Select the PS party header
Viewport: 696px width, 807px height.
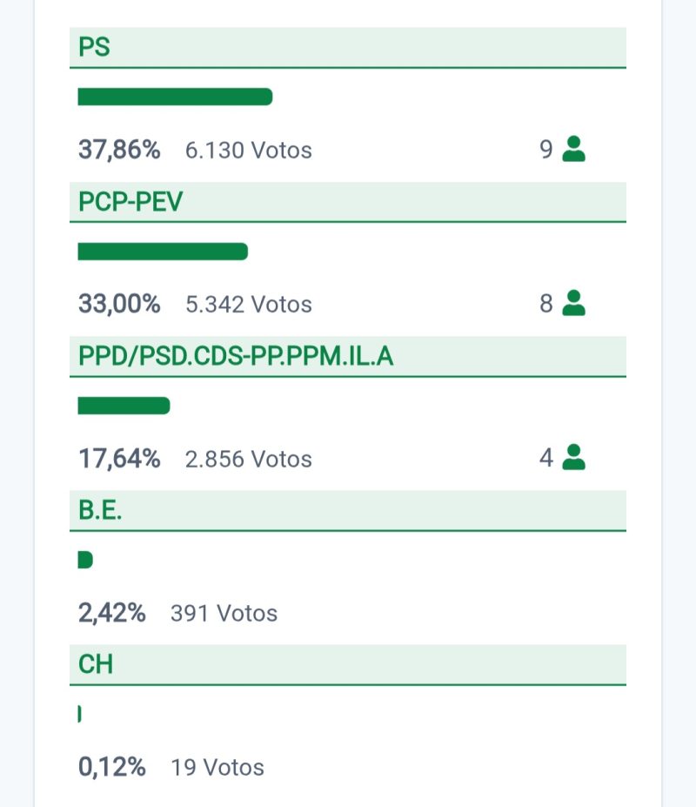347,47
